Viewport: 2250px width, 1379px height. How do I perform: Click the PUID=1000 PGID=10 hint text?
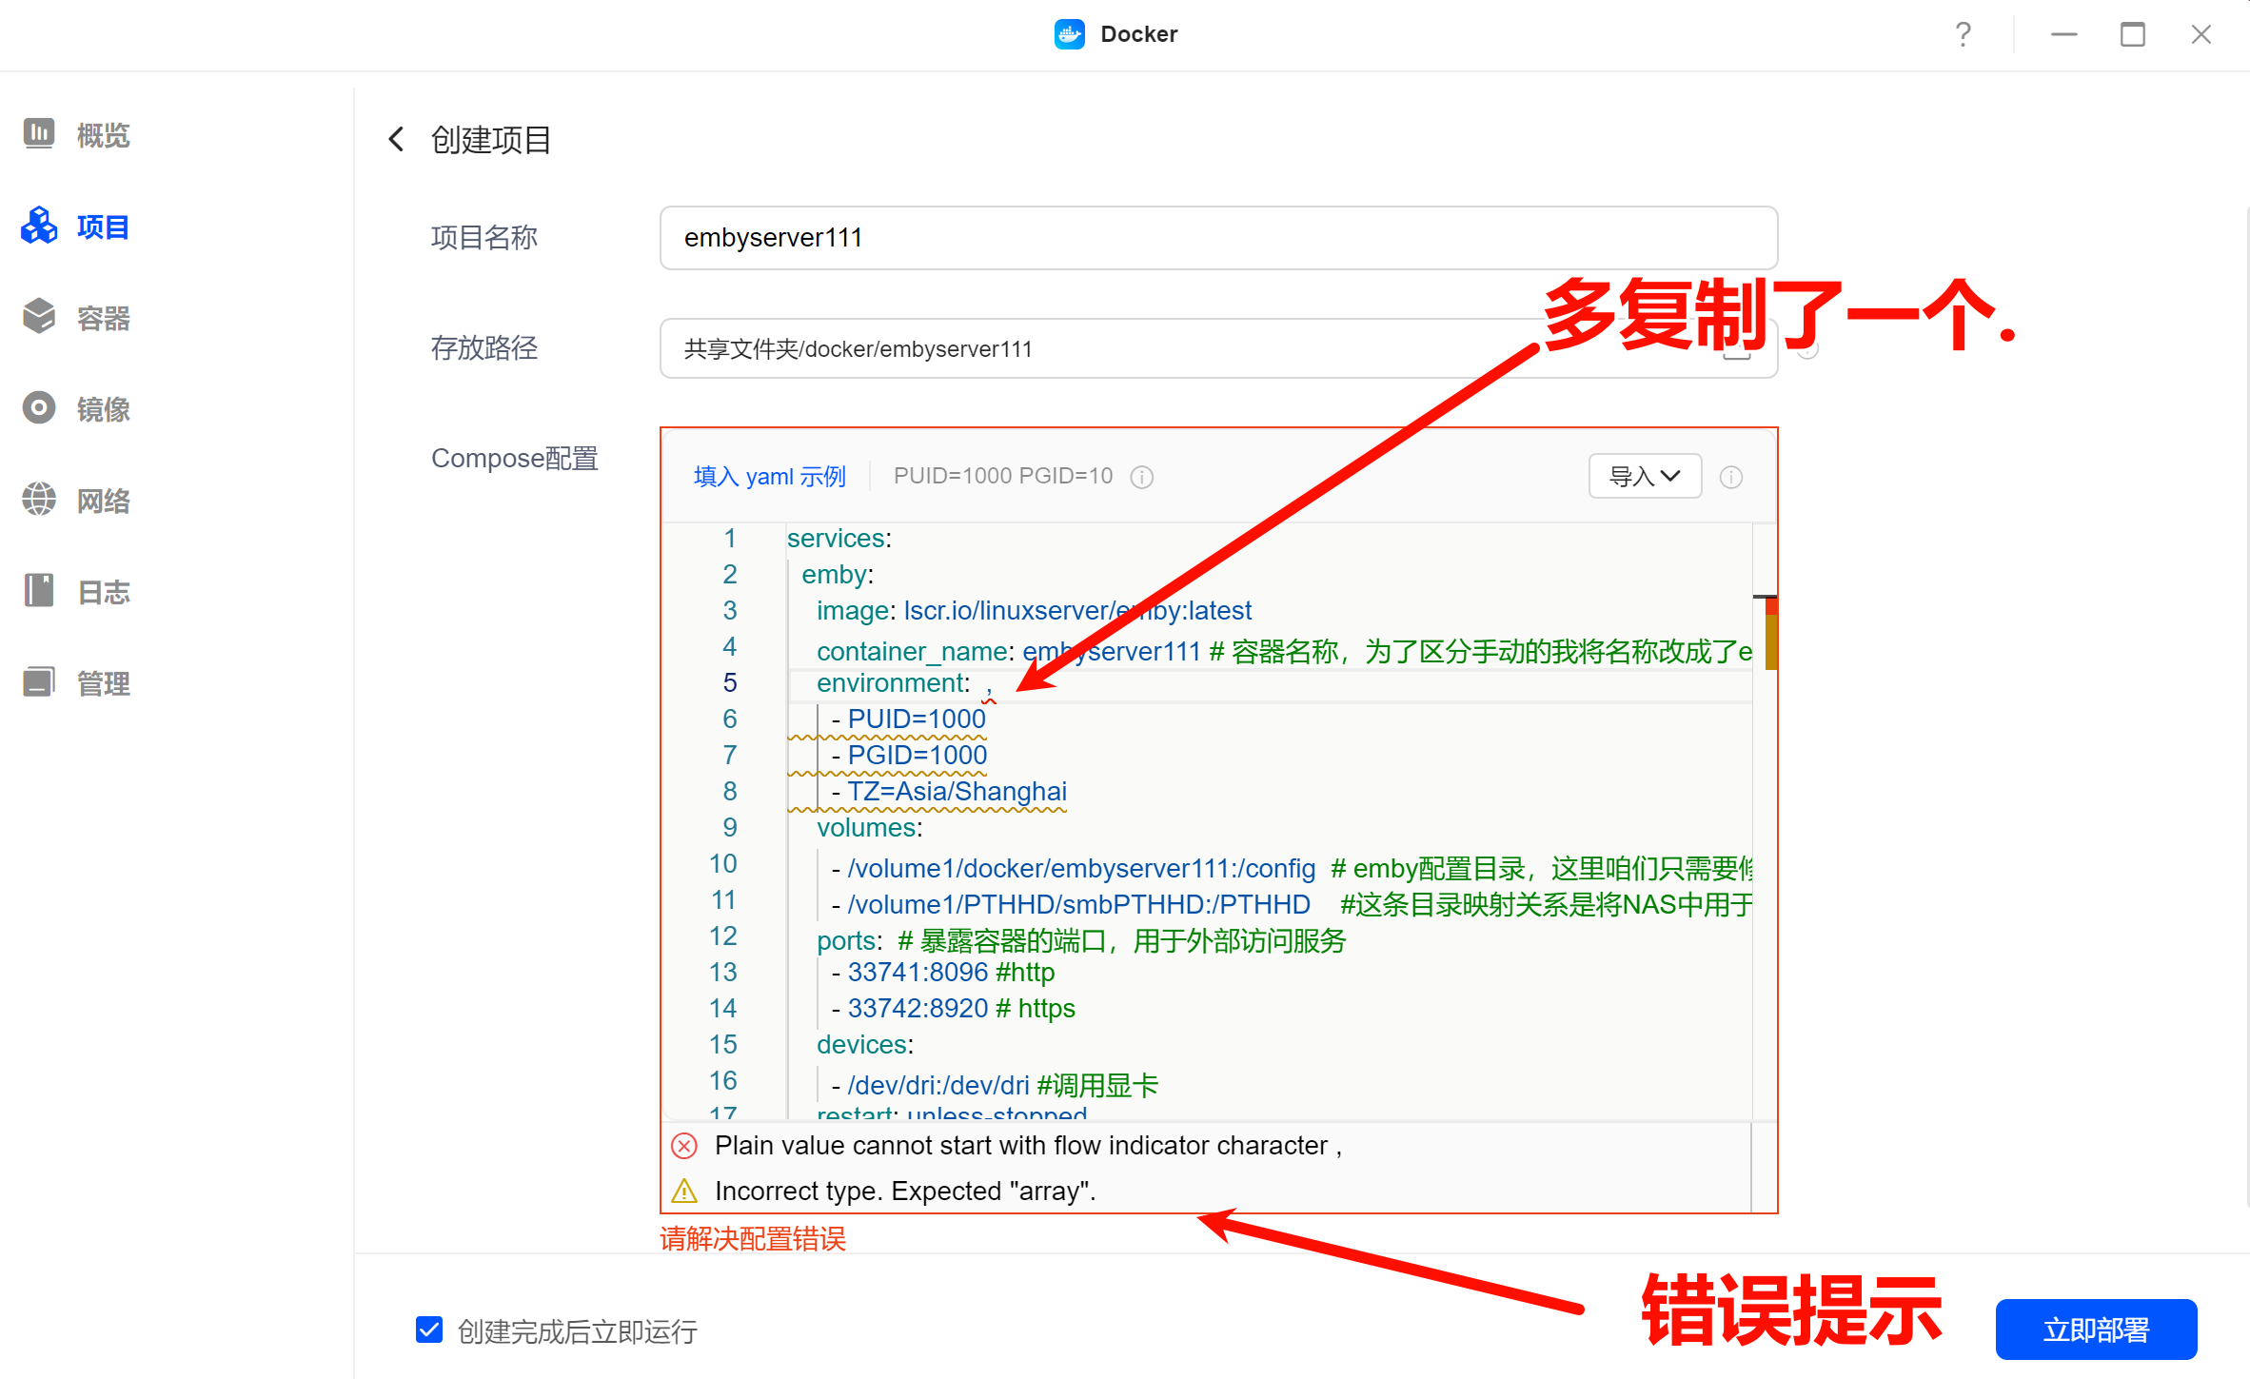click(1003, 476)
